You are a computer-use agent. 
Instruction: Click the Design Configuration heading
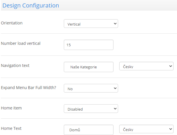tap(31, 5)
